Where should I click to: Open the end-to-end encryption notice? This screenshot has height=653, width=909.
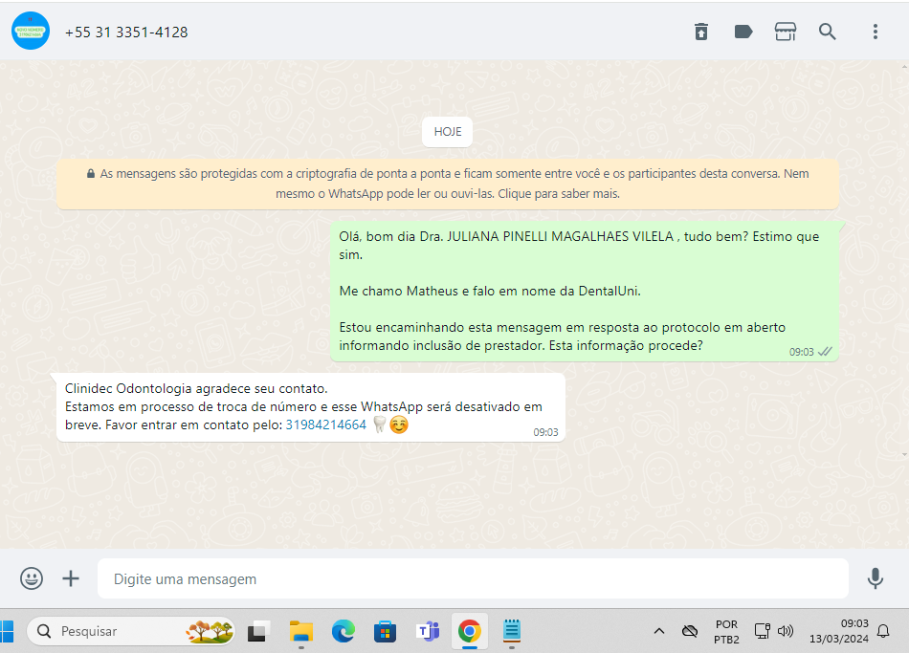[x=448, y=184]
